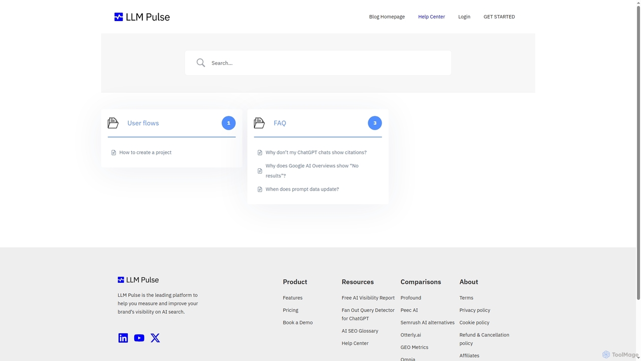Screen dimensions: 641x361
Task: Click GET STARTED in the top navigation
Action: click(499, 17)
